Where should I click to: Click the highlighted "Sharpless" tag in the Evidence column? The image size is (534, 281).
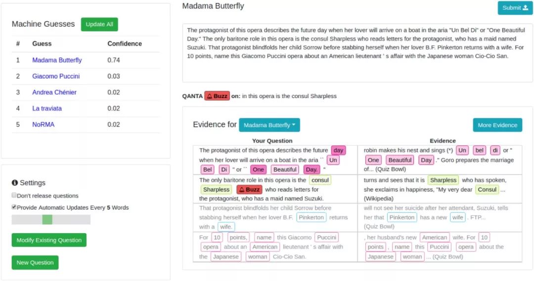443,180
